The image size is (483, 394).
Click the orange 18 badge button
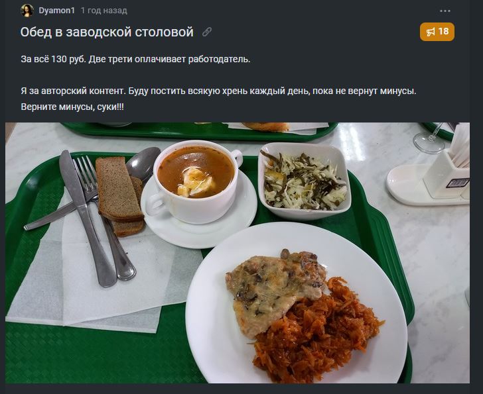click(x=437, y=32)
